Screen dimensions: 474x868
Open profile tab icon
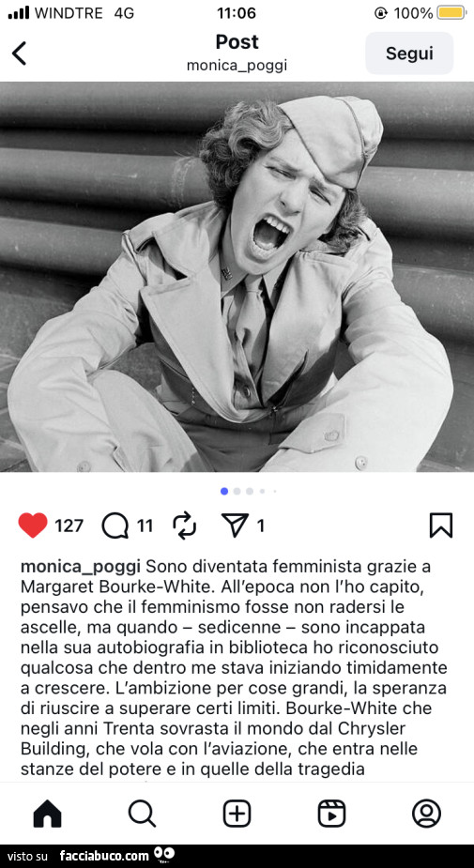point(426,814)
